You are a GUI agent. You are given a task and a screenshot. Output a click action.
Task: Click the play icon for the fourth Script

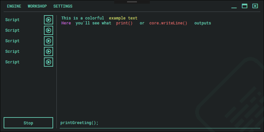pyautogui.click(x=49, y=51)
